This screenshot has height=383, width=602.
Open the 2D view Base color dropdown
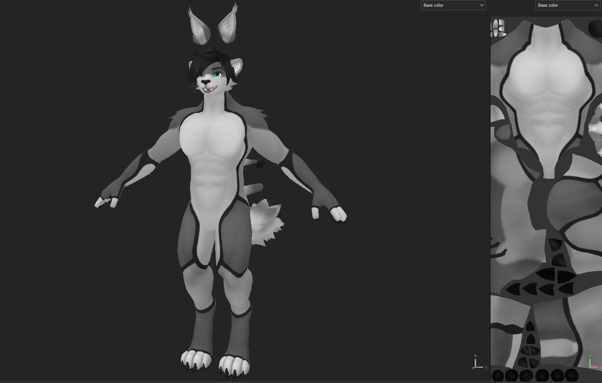[x=567, y=5]
